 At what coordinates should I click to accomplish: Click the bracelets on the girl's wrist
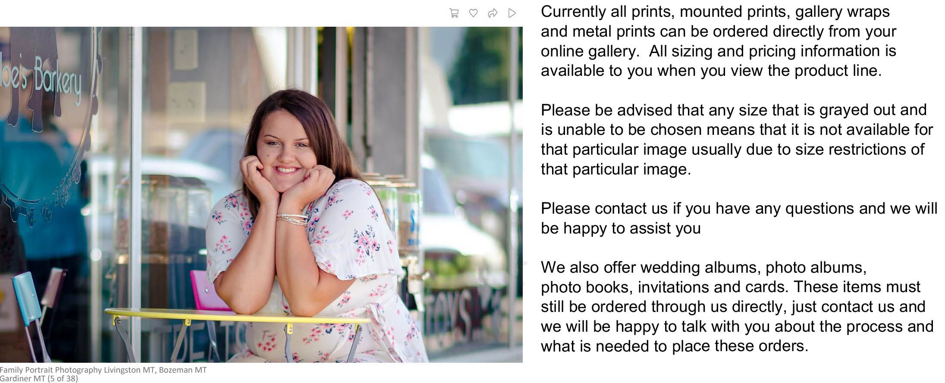pyautogui.click(x=292, y=220)
